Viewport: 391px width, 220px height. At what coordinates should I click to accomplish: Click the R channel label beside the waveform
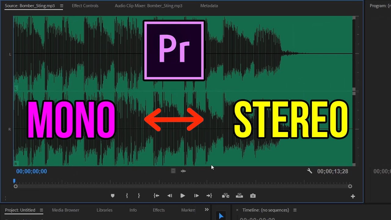[9, 130]
